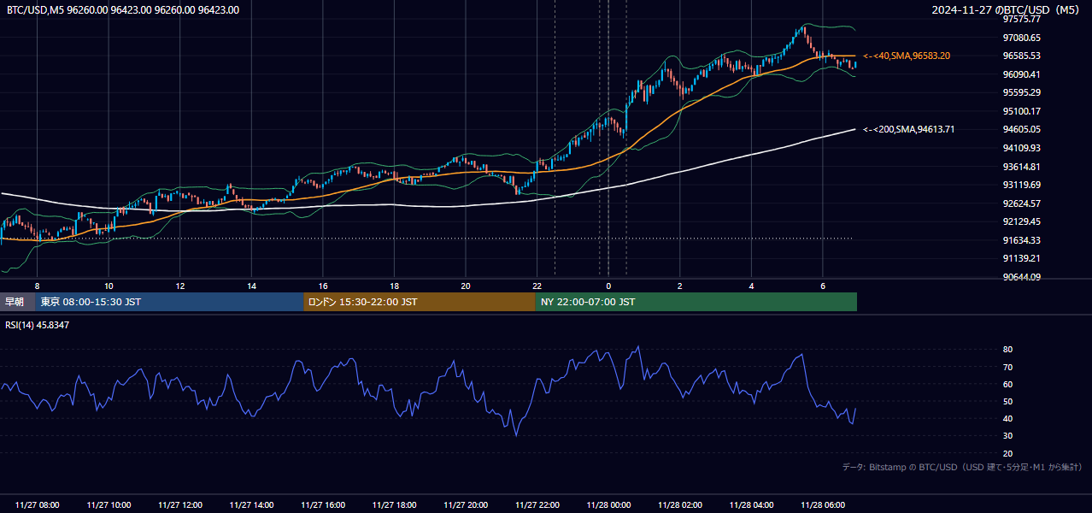Screen dimensions: 1092x513
Task: Click hour tick 16 below the price chart
Action: [x=323, y=286]
